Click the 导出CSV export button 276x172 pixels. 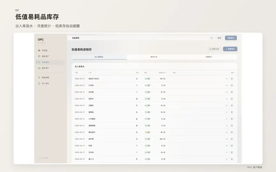click(x=214, y=49)
